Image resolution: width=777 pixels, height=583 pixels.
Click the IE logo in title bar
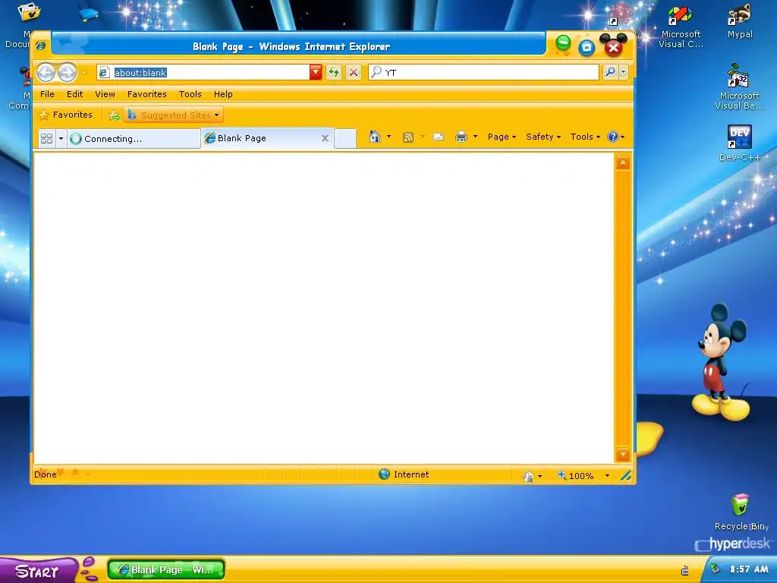pos(41,46)
